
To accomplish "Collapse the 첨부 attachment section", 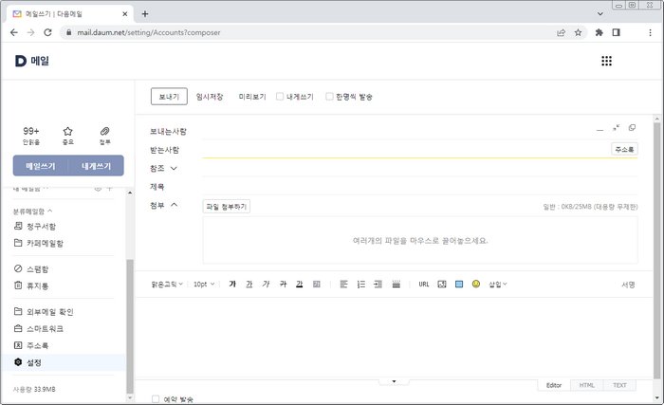I will tap(174, 205).
